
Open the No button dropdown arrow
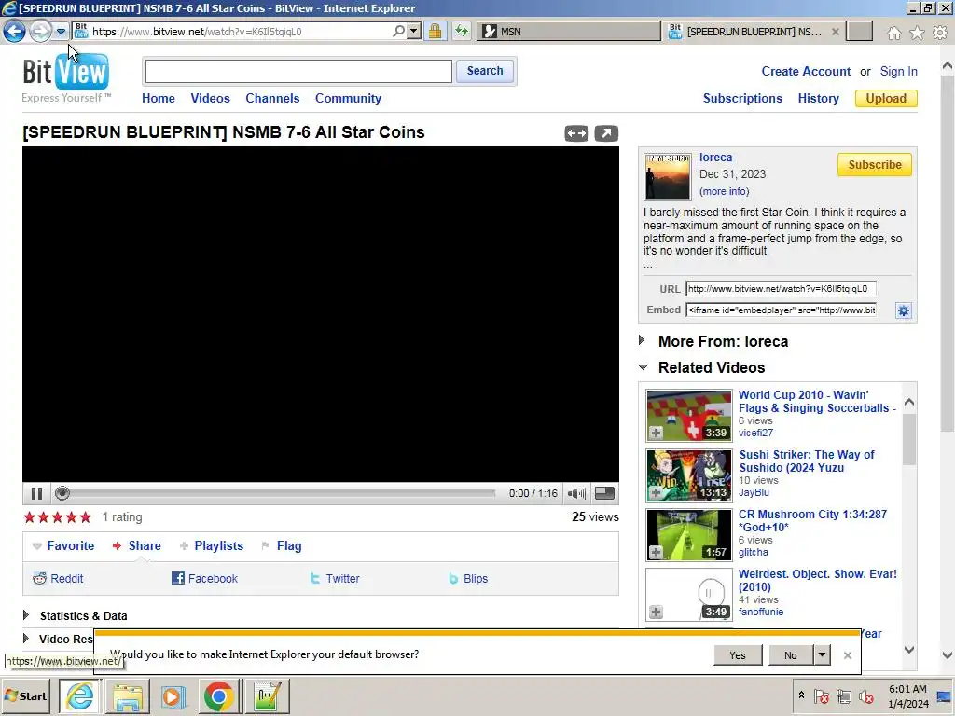click(x=822, y=655)
